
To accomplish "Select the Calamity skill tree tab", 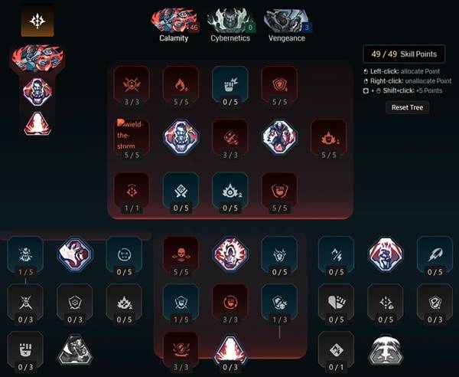I will click(x=174, y=26).
